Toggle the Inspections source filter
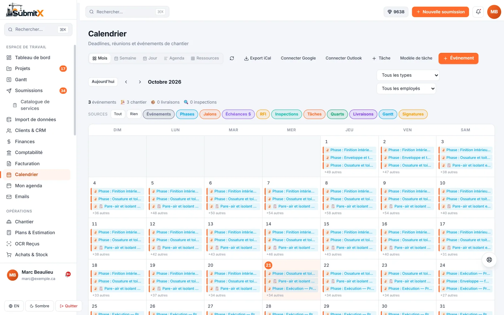504x315 pixels. click(x=286, y=114)
